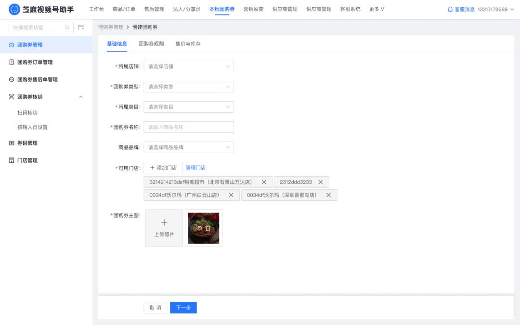Select the 团购券管理 sidebar icon
This screenshot has width=520, height=325.
[x=11, y=44]
